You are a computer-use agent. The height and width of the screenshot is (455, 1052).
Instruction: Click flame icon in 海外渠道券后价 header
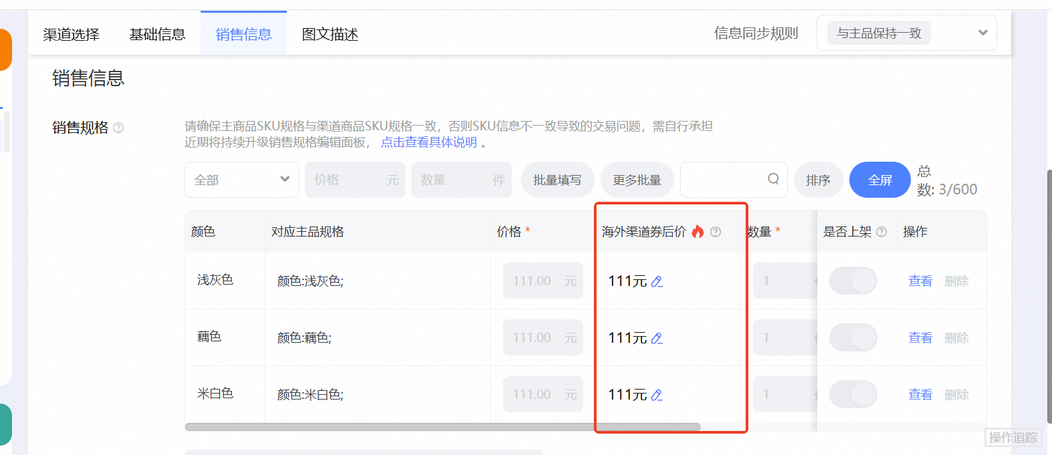click(x=698, y=232)
